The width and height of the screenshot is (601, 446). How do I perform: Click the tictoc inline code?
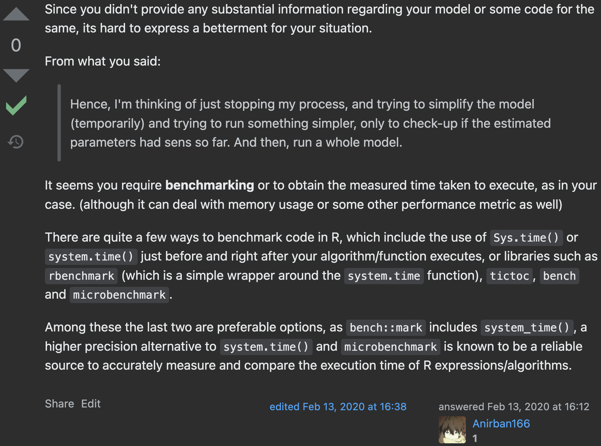[x=509, y=276]
